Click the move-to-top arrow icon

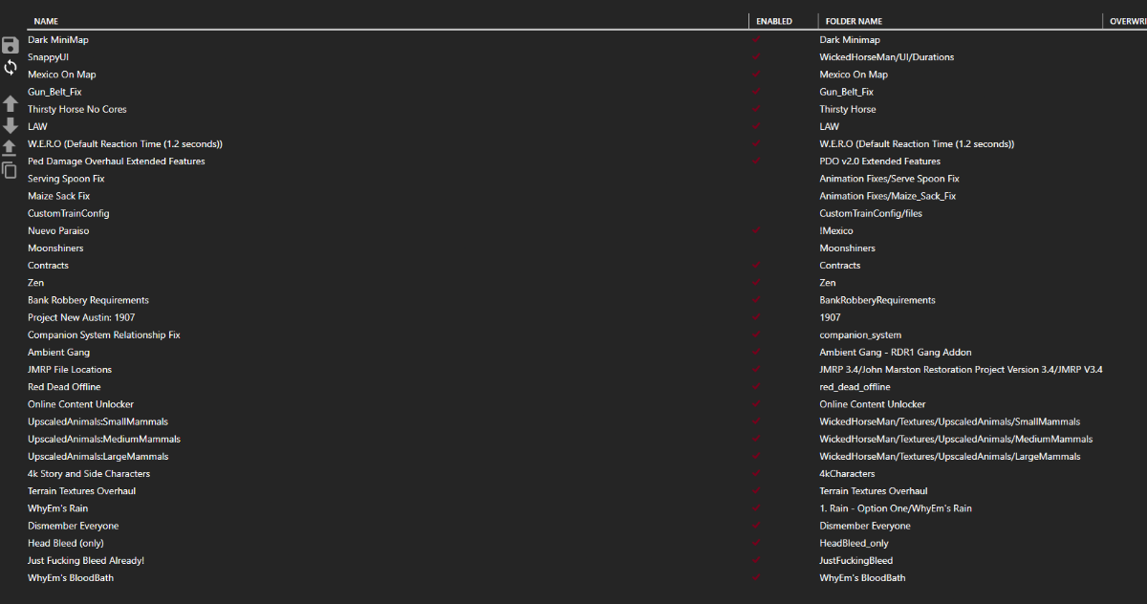(11, 147)
